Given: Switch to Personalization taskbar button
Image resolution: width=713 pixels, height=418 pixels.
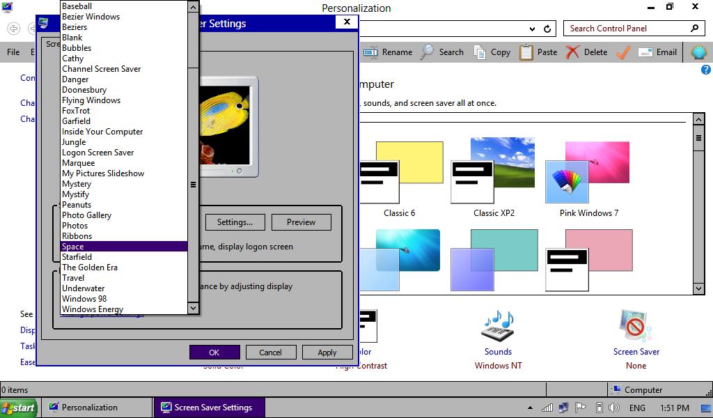Looking at the screenshot, I should [x=97, y=408].
